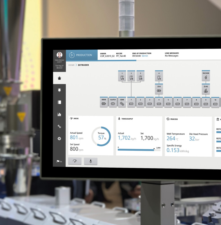Click the production progress bar under header
This screenshot has height=225, width=221.
point(101,60)
